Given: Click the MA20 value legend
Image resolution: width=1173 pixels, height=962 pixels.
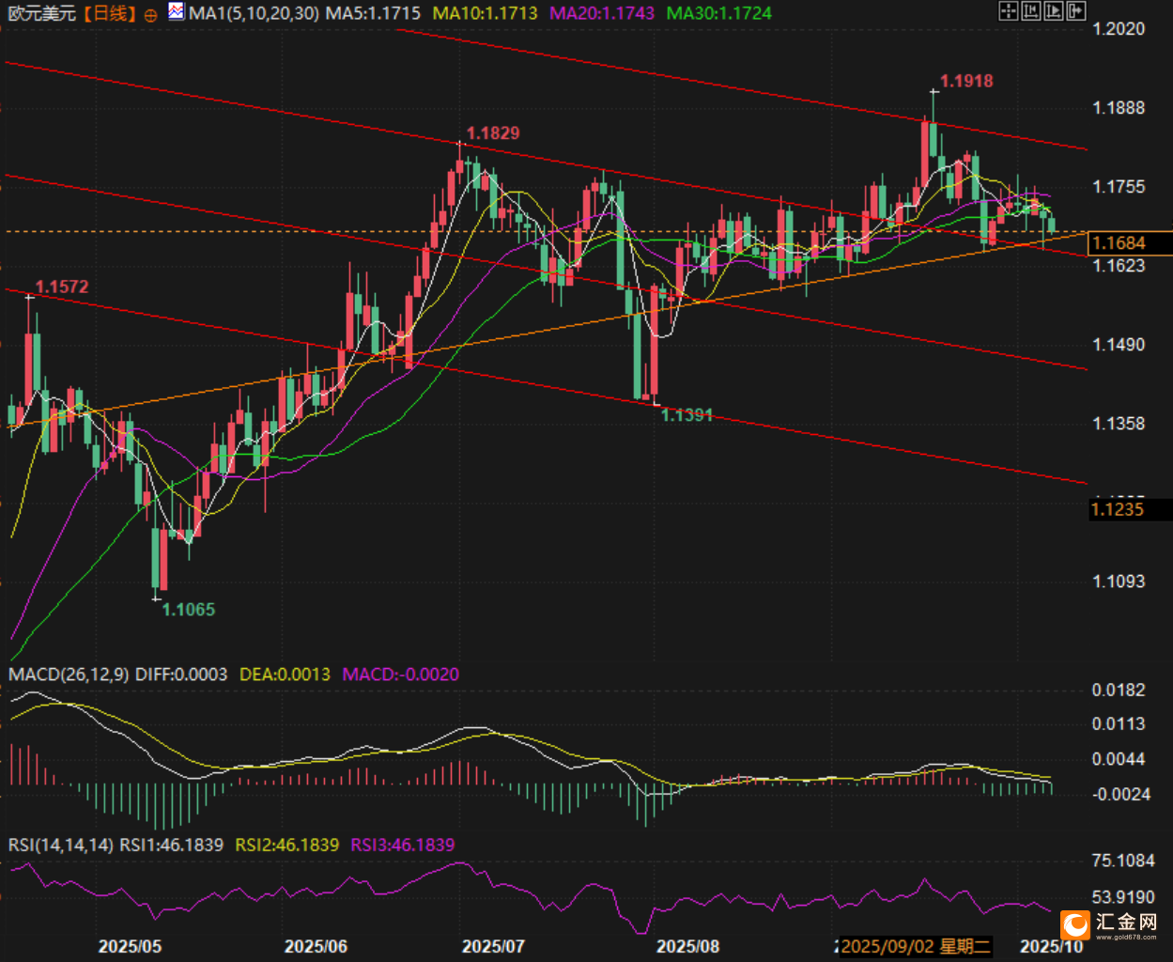Looking at the screenshot, I should click(603, 13).
